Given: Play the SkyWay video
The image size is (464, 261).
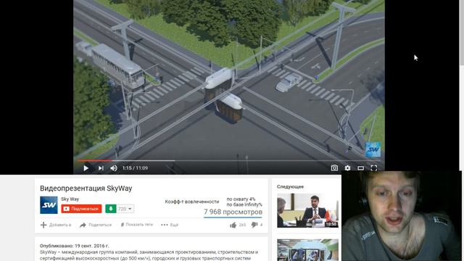Looking at the screenshot, I should (86, 168).
